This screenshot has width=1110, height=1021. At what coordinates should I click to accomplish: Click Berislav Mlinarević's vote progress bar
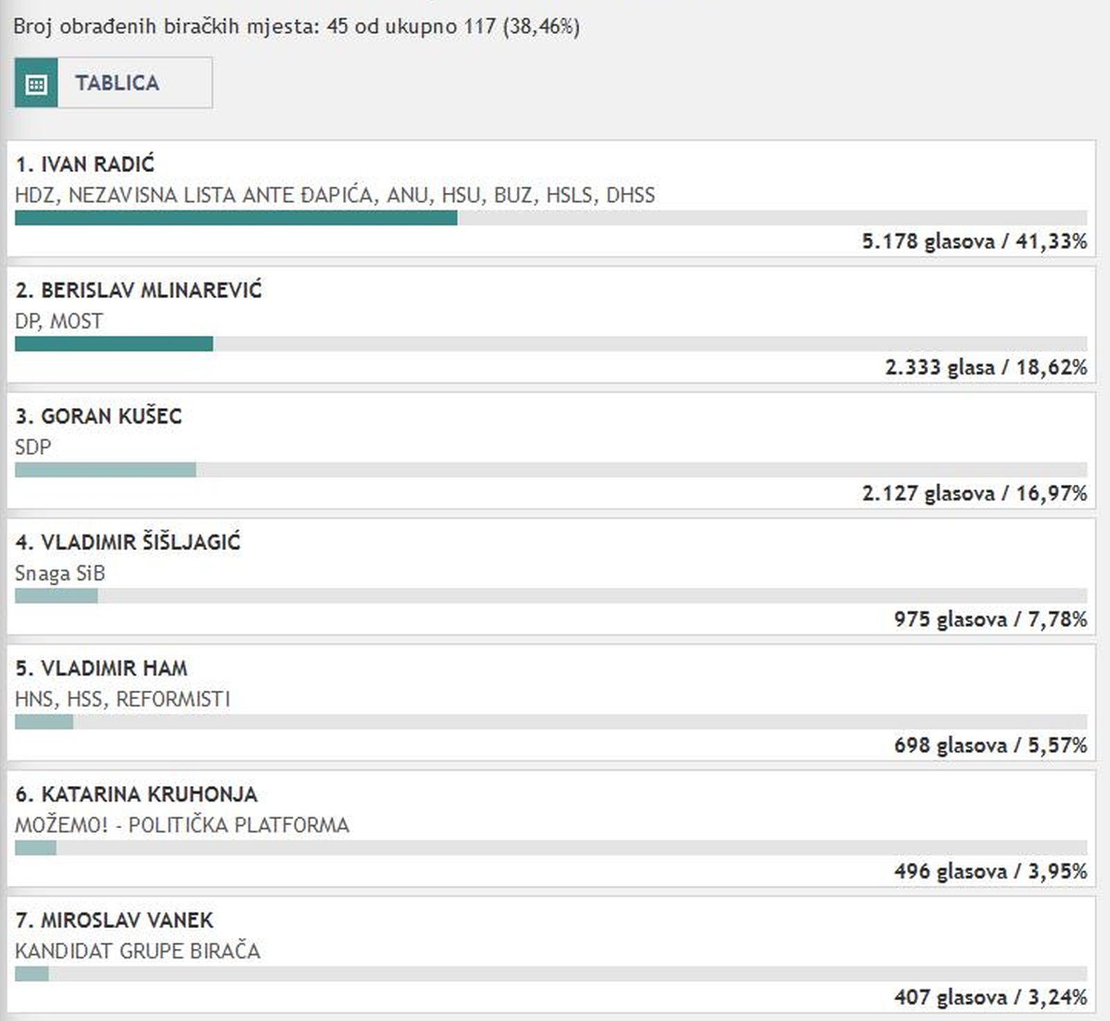pyautogui.click(x=551, y=344)
